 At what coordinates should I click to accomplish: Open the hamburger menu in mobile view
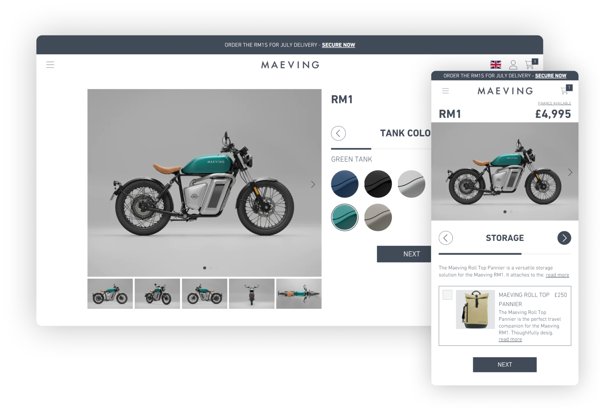pos(445,91)
